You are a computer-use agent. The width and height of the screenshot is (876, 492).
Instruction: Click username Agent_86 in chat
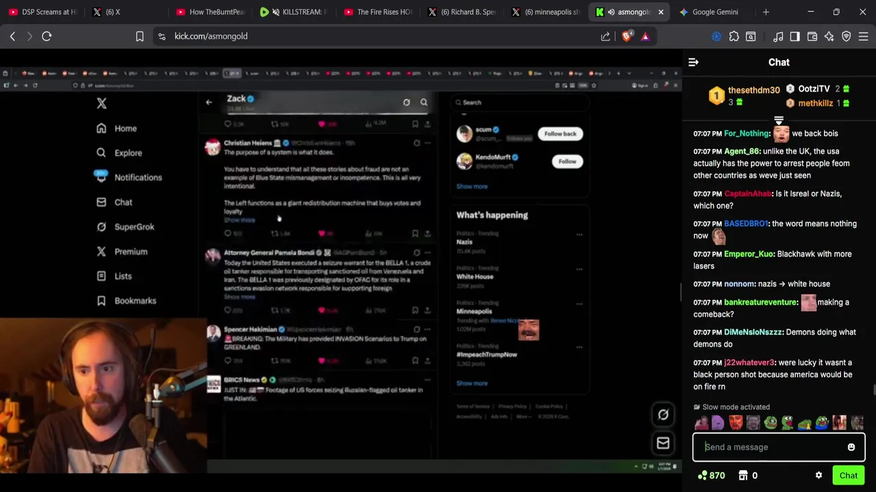coord(742,152)
